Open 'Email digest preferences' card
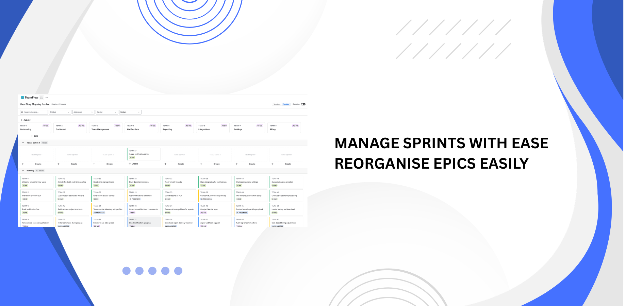 (x=144, y=182)
